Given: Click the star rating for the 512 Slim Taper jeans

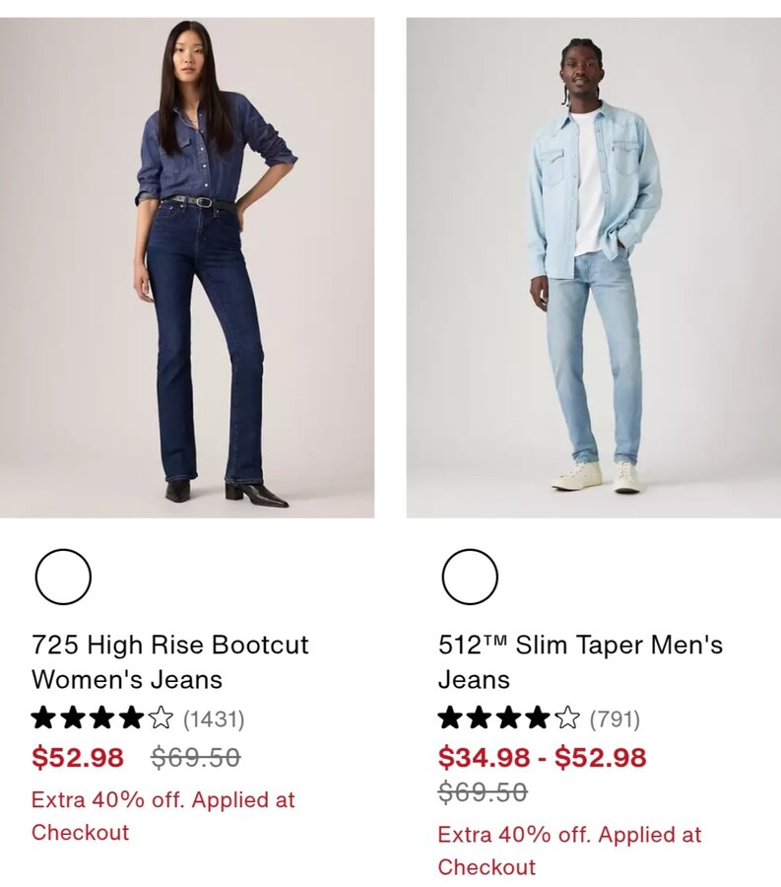Looking at the screenshot, I should [509, 719].
